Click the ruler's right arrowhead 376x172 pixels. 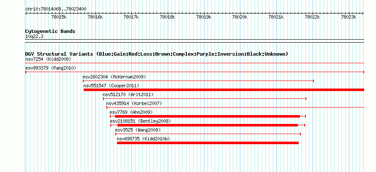[x=363, y=13]
